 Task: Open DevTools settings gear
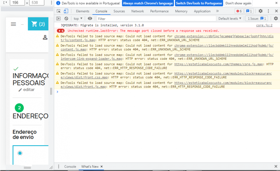pyautogui.click(x=260, y=11)
